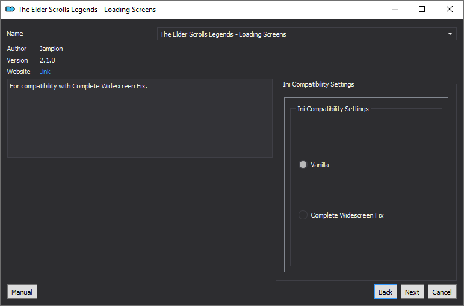Click the Manual button
This screenshot has height=306, width=464.
click(22, 292)
